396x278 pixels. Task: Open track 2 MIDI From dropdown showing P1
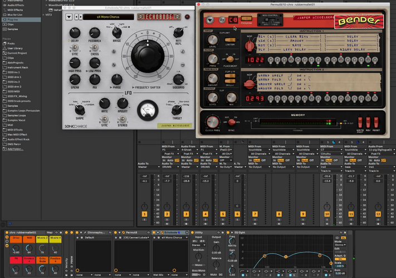pos(170,150)
